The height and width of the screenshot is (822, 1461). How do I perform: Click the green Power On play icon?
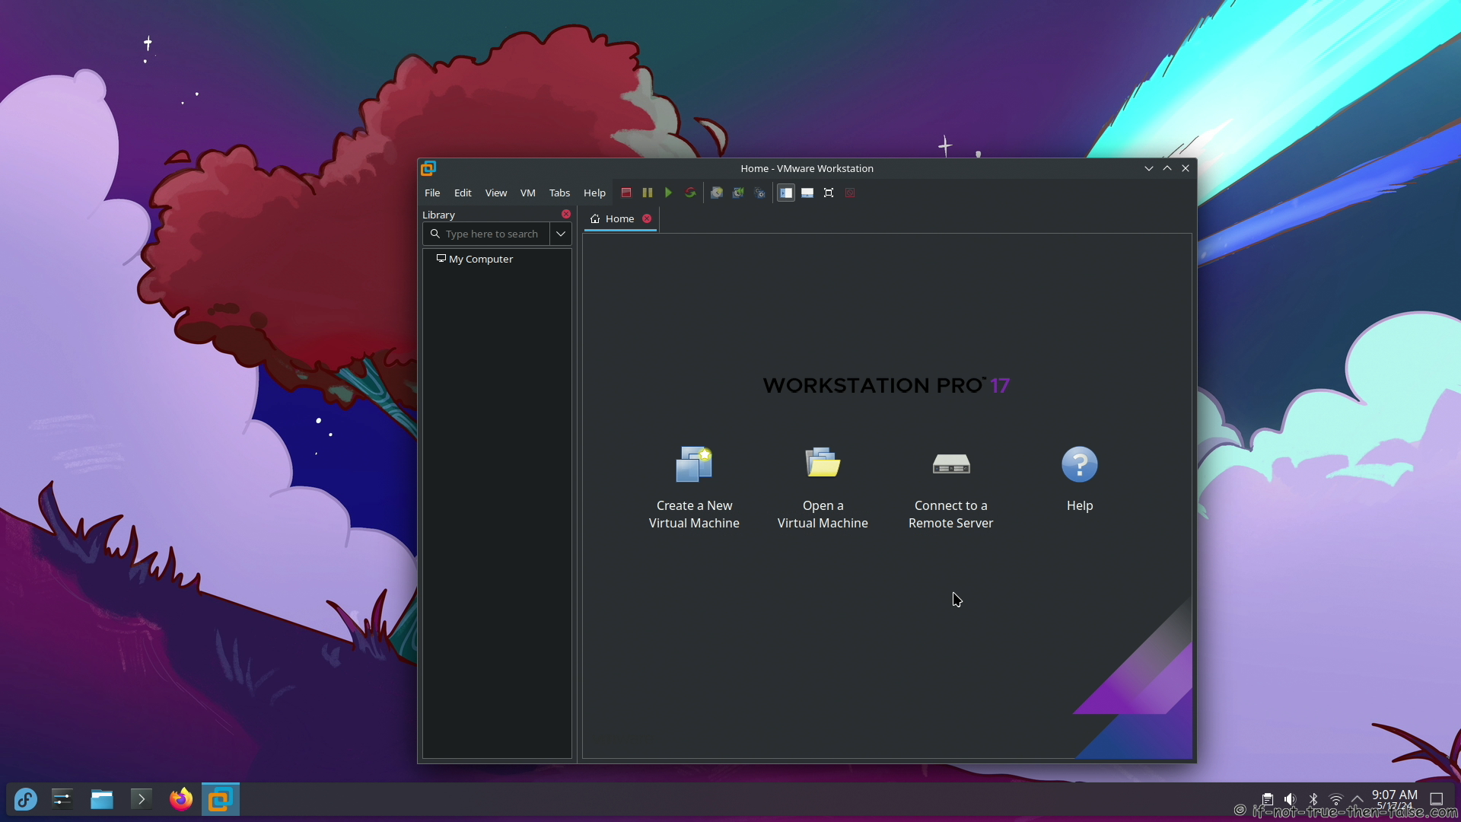[669, 193]
